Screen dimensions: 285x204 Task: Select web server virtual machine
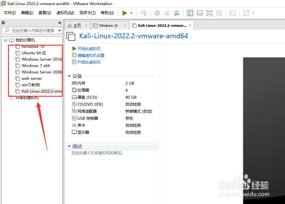point(32,79)
